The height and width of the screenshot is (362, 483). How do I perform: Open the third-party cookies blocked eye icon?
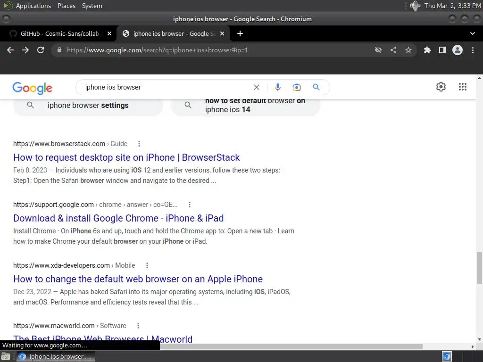[378, 50]
